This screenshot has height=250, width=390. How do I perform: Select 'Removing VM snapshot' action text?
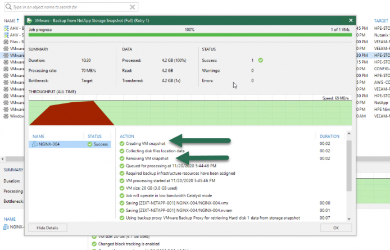tap(147, 158)
